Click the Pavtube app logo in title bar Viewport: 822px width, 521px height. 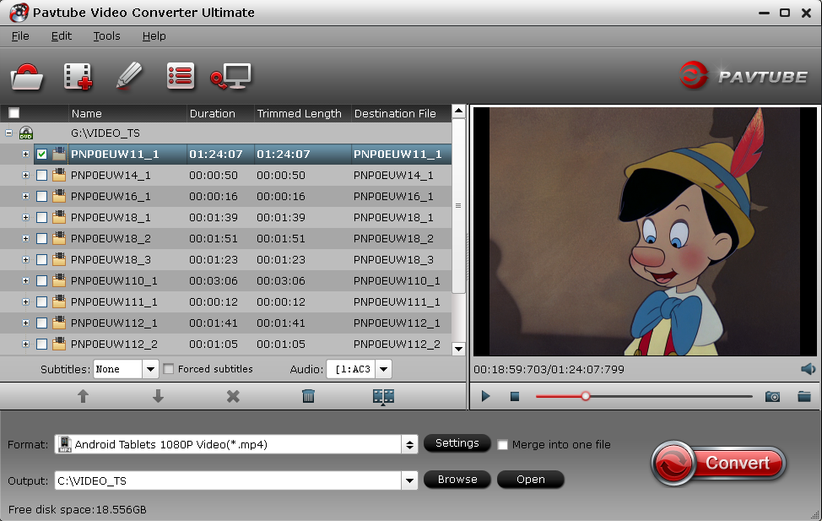click(19, 13)
